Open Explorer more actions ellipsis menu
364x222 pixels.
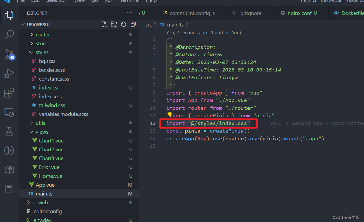pos(129,13)
